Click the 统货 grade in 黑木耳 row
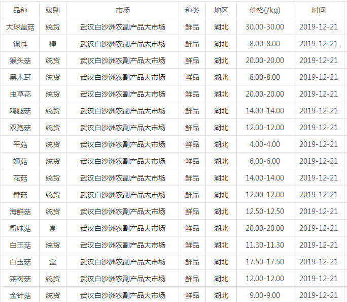The width and height of the screenshot is (347, 302). (x=53, y=77)
